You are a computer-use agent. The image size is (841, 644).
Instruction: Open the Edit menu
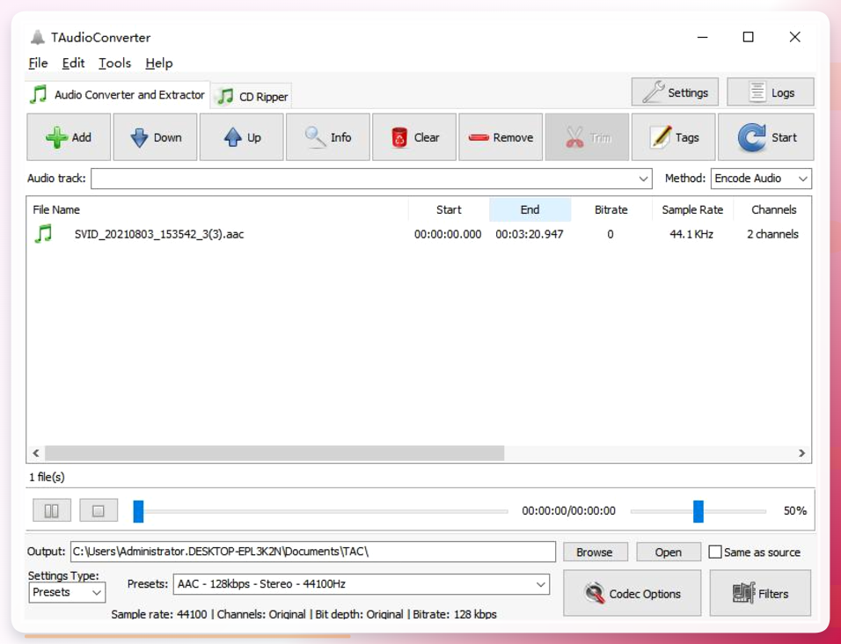[74, 63]
